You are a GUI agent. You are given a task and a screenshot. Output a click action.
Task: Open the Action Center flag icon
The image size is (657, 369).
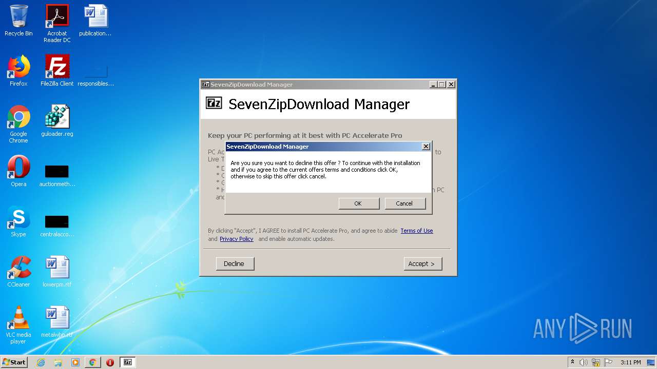coord(608,362)
